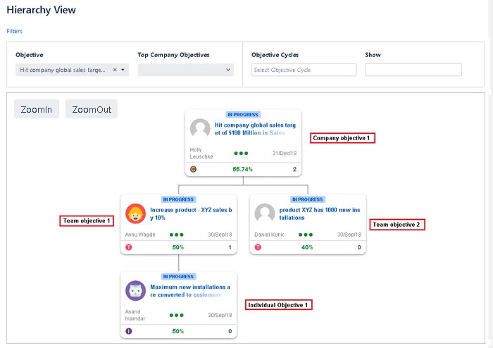Click Danial Kuhic's gray avatar icon
This screenshot has height=348, width=493.
[x=265, y=213]
